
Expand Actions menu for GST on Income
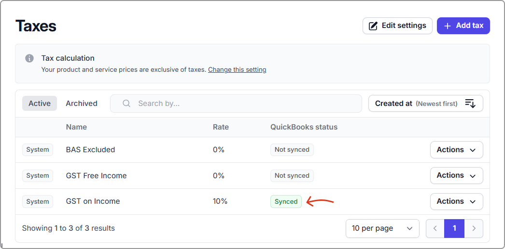click(x=456, y=202)
